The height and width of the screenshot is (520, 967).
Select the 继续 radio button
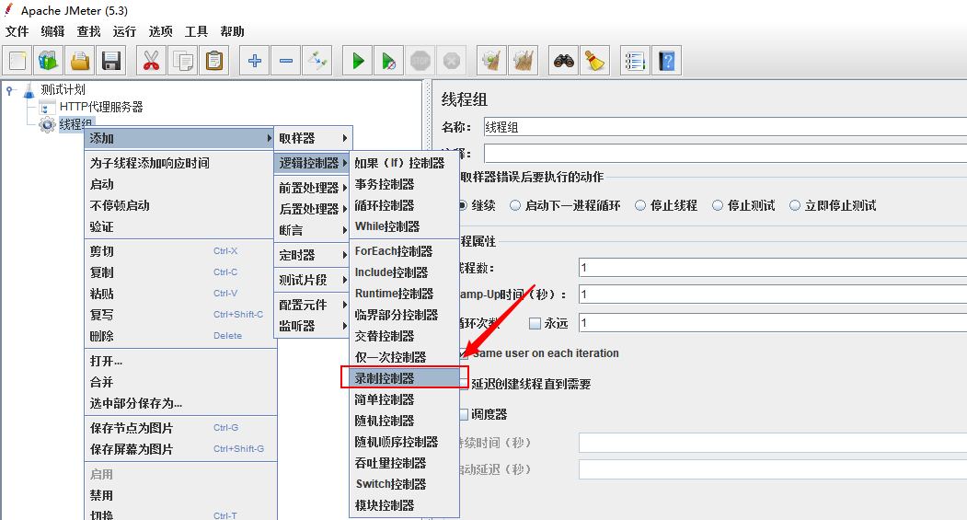pos(462,205)
